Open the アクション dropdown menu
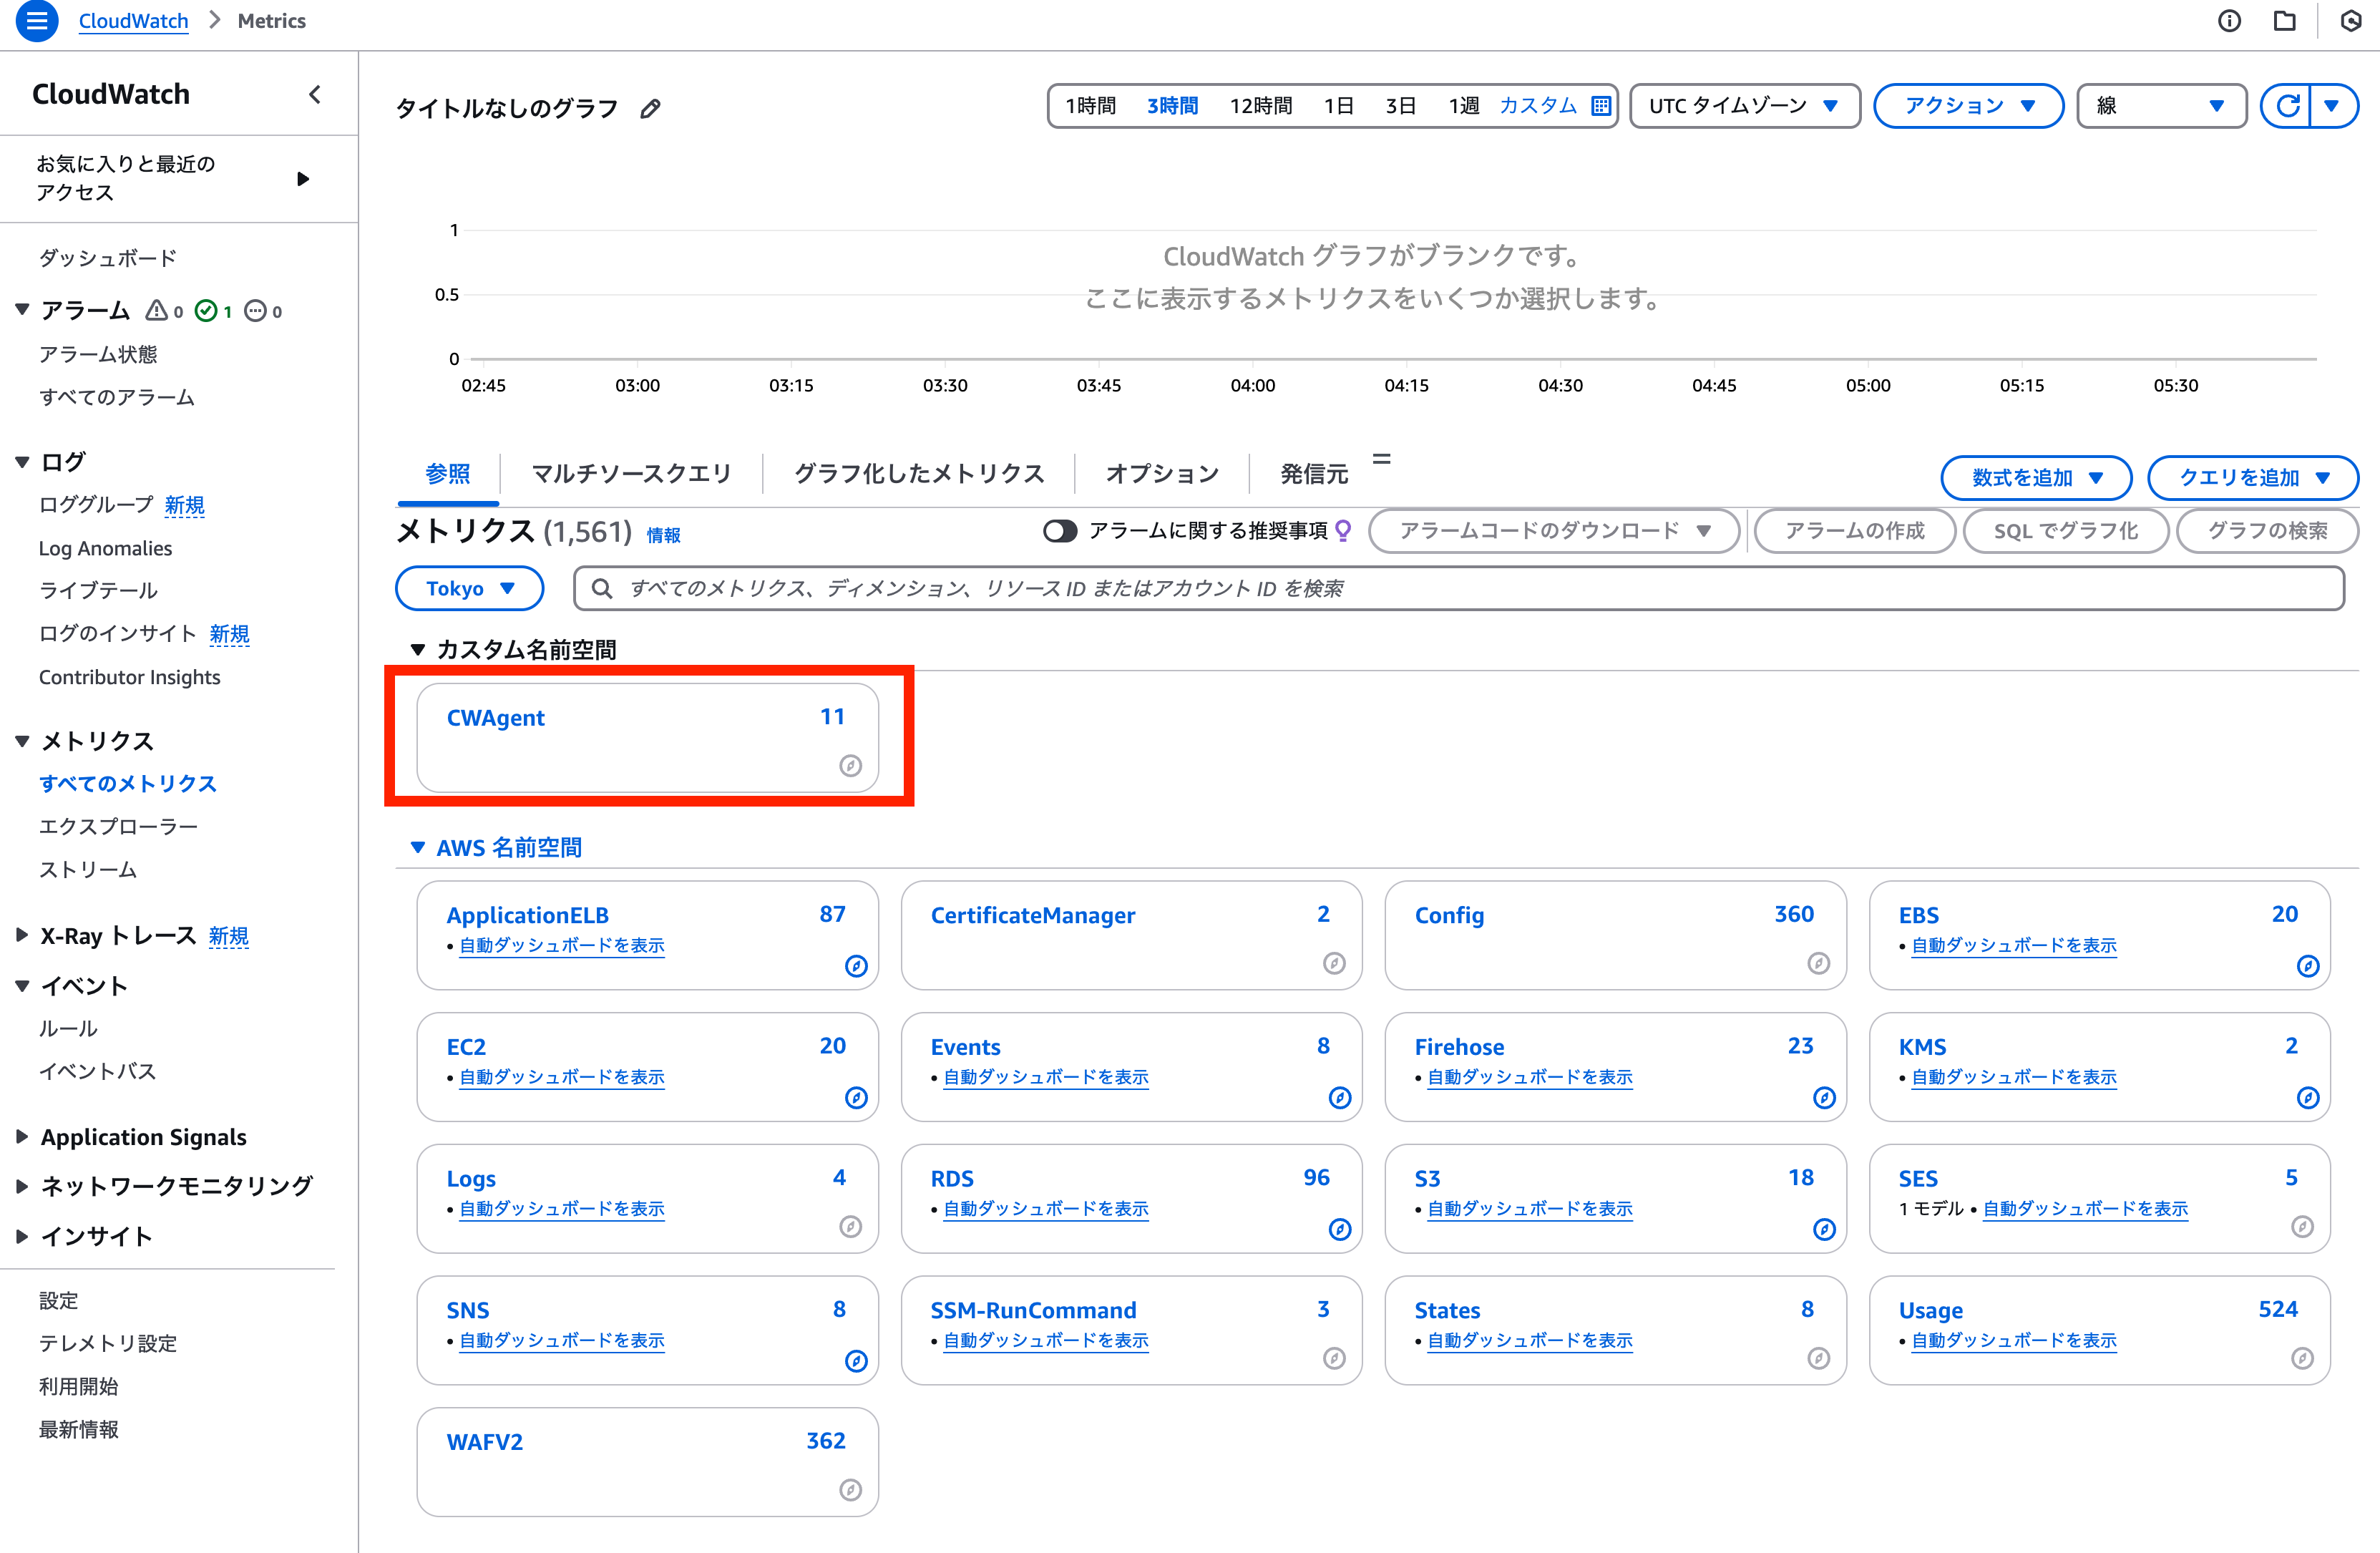Image resolution: width=2380 pixels, height=1553 pixels. point(1968,106)
